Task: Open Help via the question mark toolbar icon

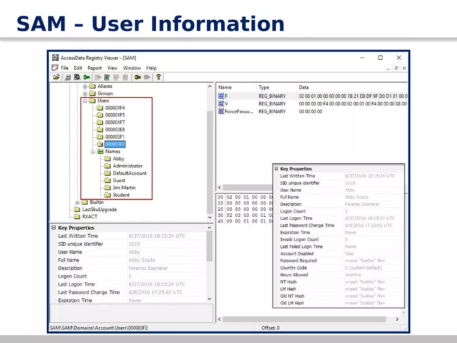Action: point(158,77)
